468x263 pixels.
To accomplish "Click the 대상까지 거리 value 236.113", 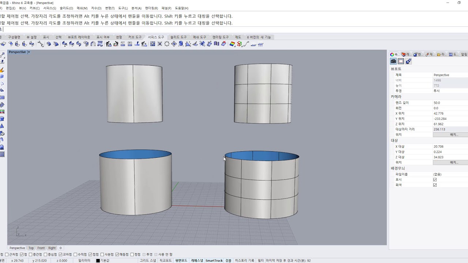I will pyautogui.click(x=450, y=129).
